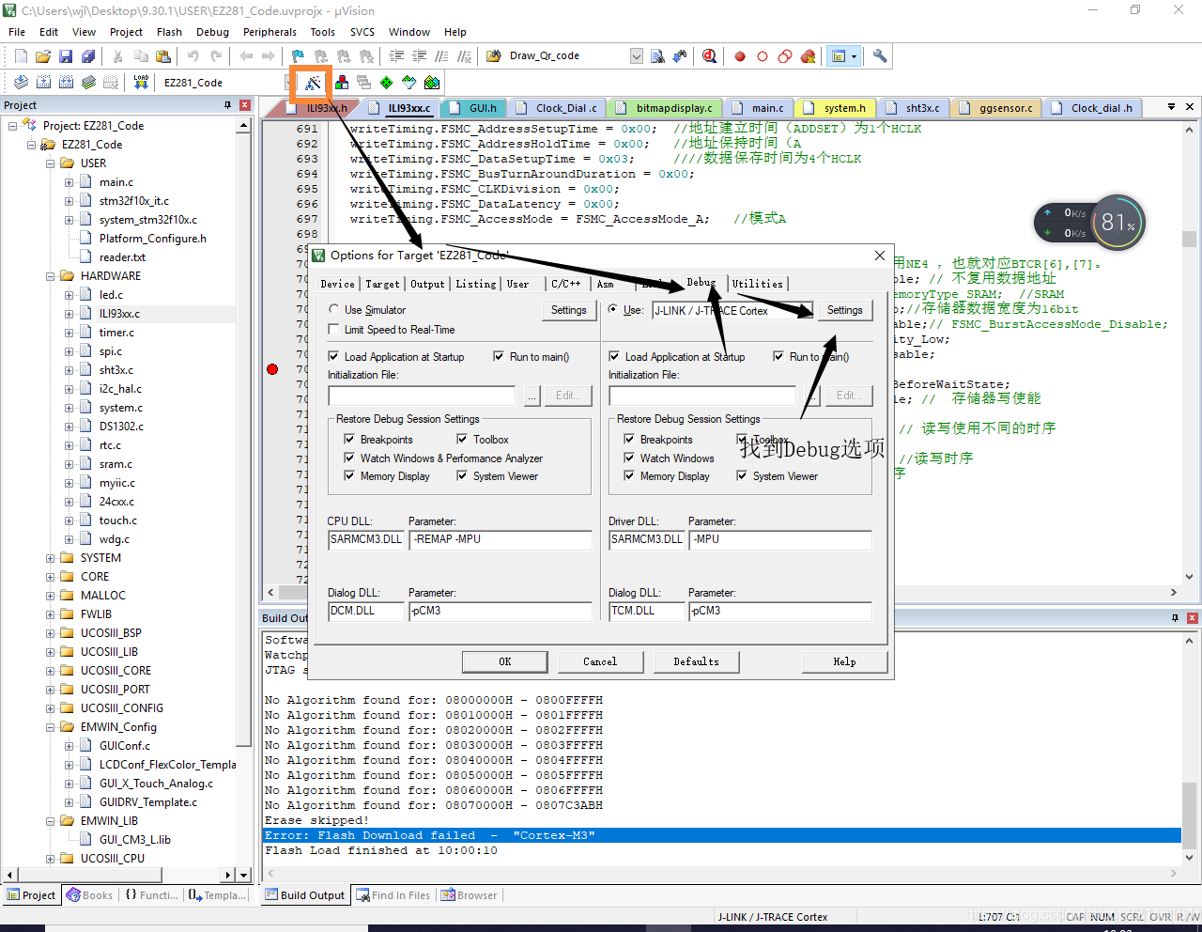Toggle simulator Run to main()
1202x932 pixels.
[x=500, y=357]
